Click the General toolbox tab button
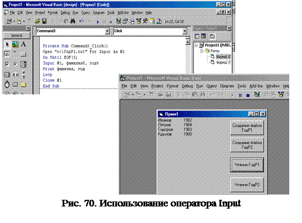Image resolution: width=302 pixels, height=223 pixels. [x=17, y=35]
